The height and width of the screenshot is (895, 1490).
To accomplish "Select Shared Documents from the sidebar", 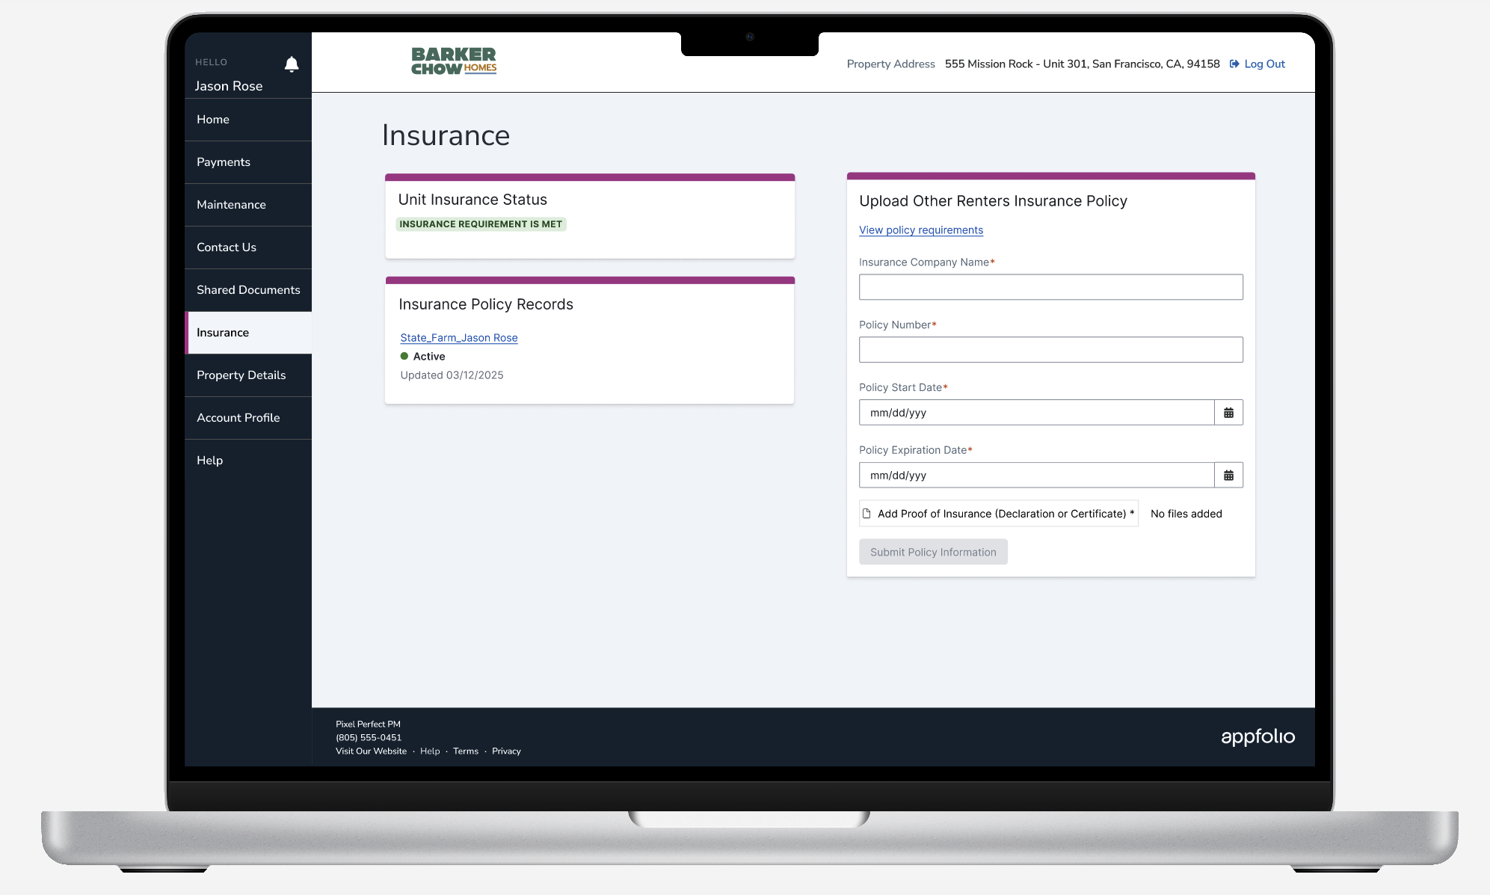I will coord(248,289).
